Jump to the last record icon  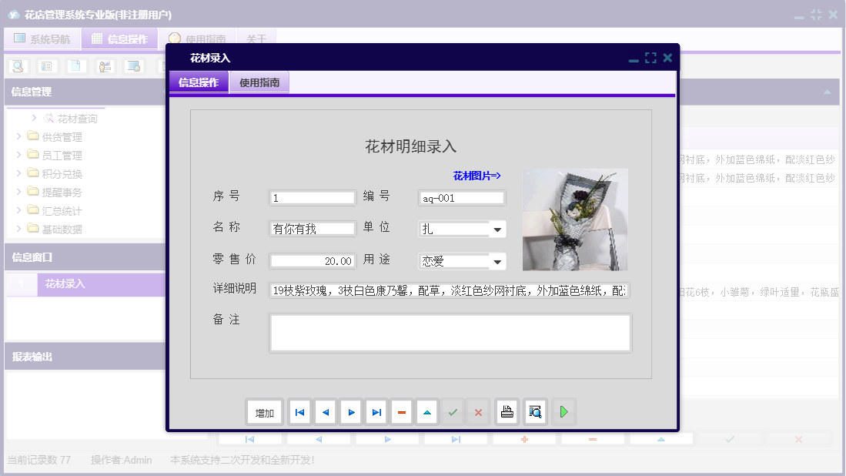point(376,411)
